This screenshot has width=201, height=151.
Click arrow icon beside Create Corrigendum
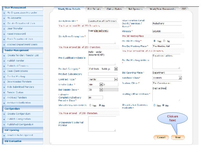[4, 114]
